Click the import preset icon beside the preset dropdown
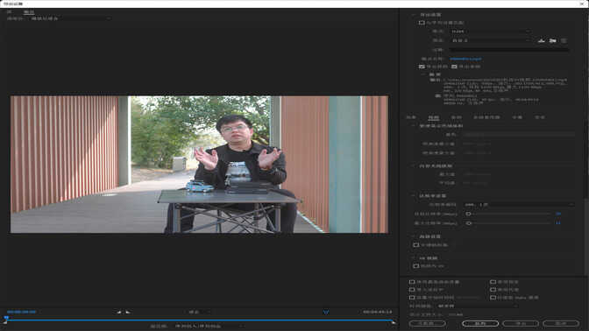589x331 pixels. coord(552,40)
